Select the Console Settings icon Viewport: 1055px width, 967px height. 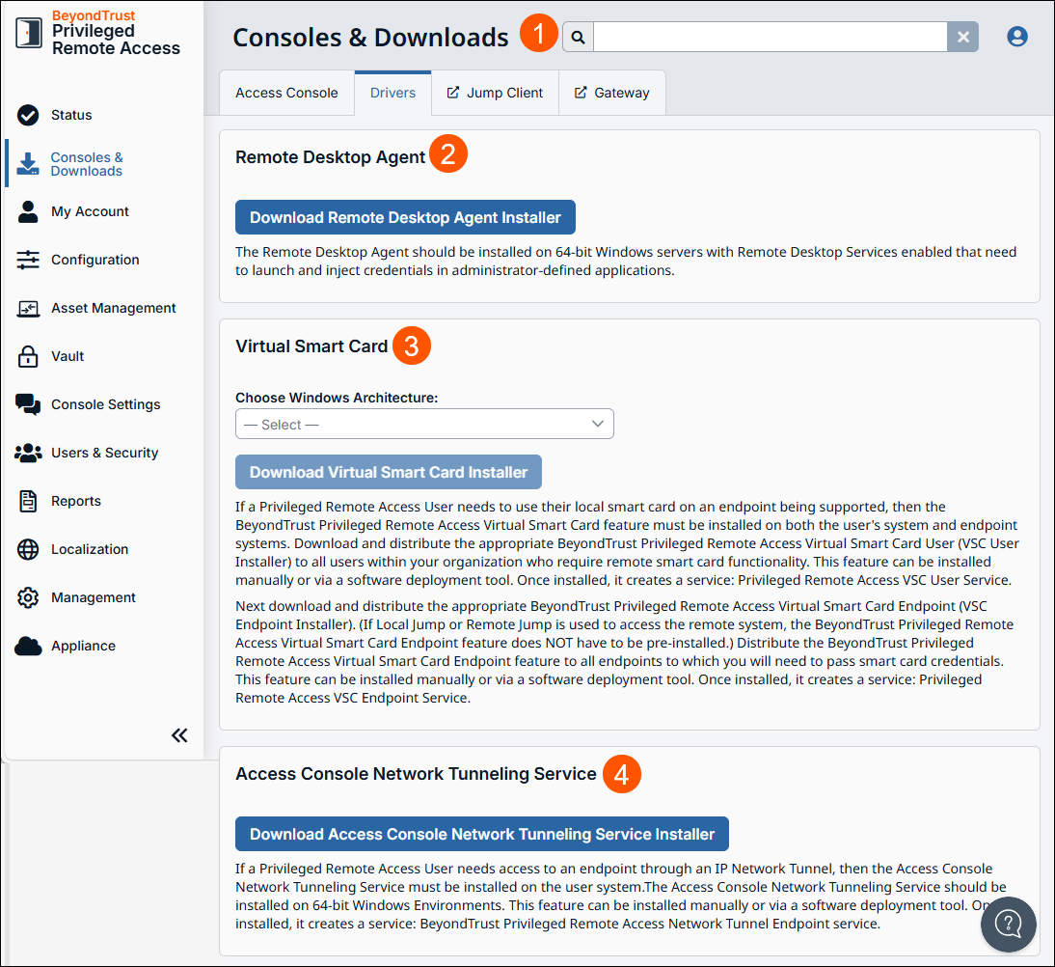[x=27, y=403]
